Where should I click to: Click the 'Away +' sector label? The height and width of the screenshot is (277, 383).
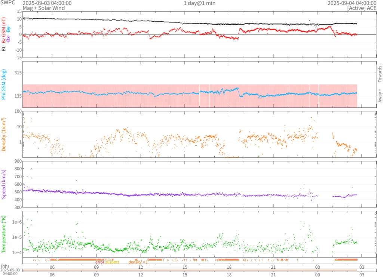(380, 96)
